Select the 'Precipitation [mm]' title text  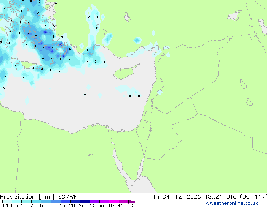[x=27, y=197]
